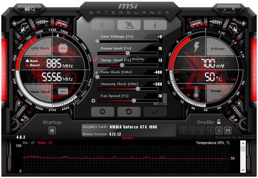The height and width of the screenshot is (178, 258).
Task: Click the Core Voltage value +0
Action: pyautogui.click(x=160, y=37)
